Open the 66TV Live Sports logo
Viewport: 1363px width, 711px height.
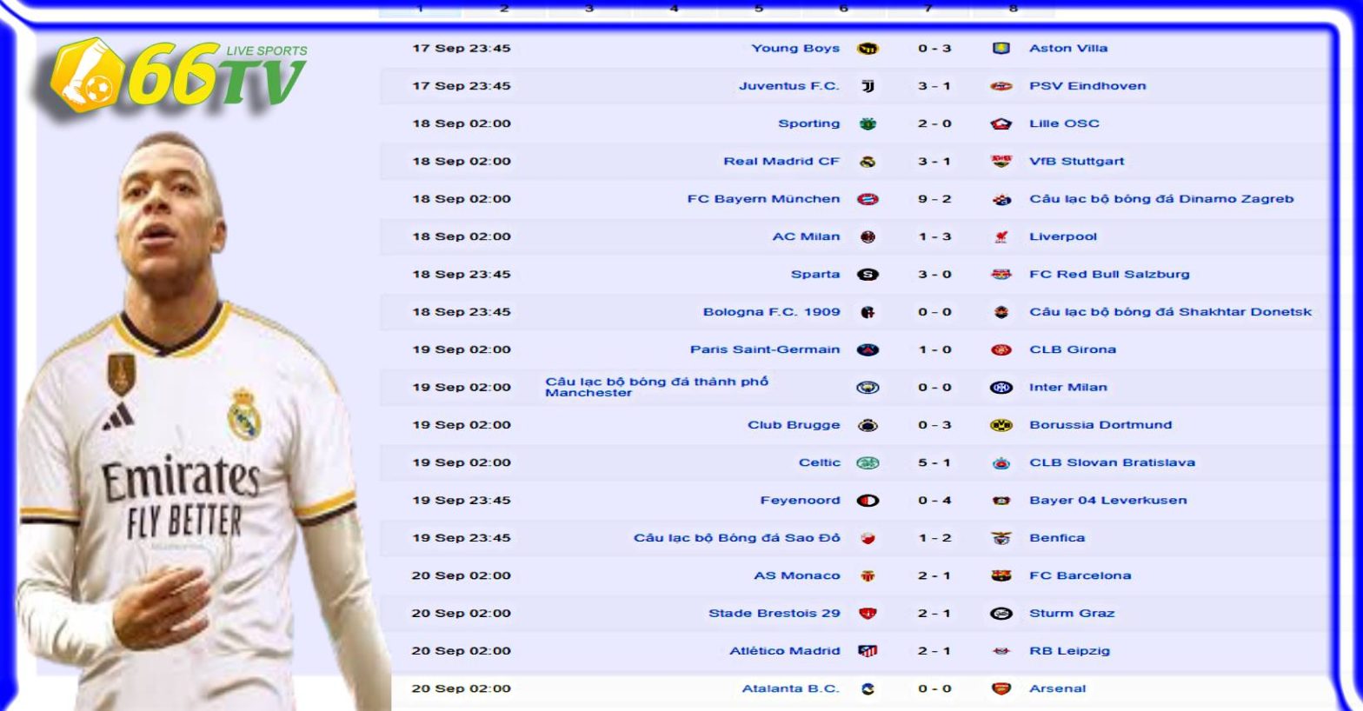pos(178,79)
